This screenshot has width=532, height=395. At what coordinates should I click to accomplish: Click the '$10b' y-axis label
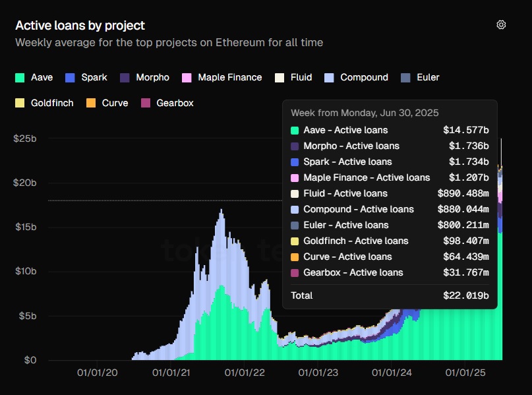[26, 272]
